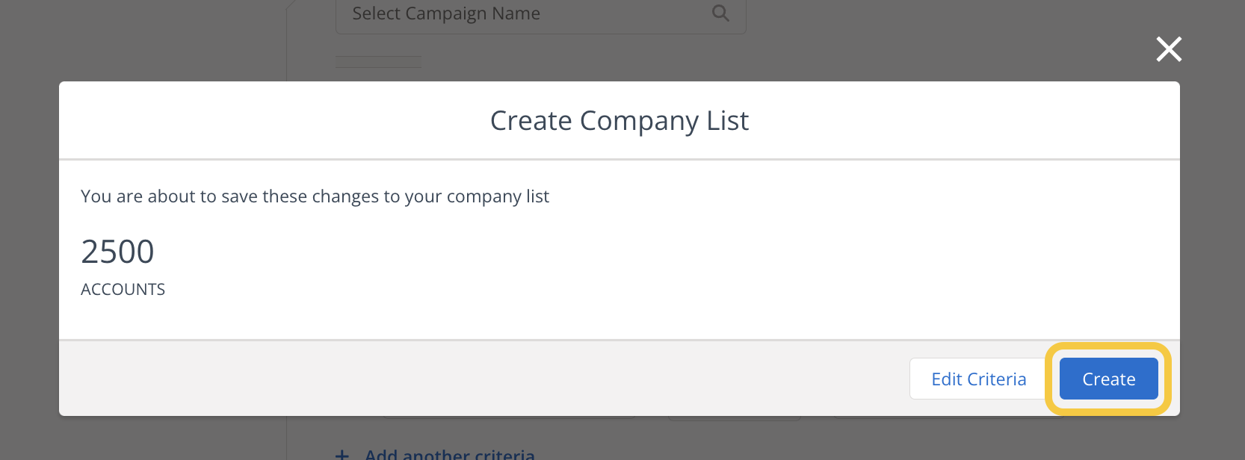The image size is (1245, 460).
Task: Close the Create Company List dialog
Action: point(1169,49)
